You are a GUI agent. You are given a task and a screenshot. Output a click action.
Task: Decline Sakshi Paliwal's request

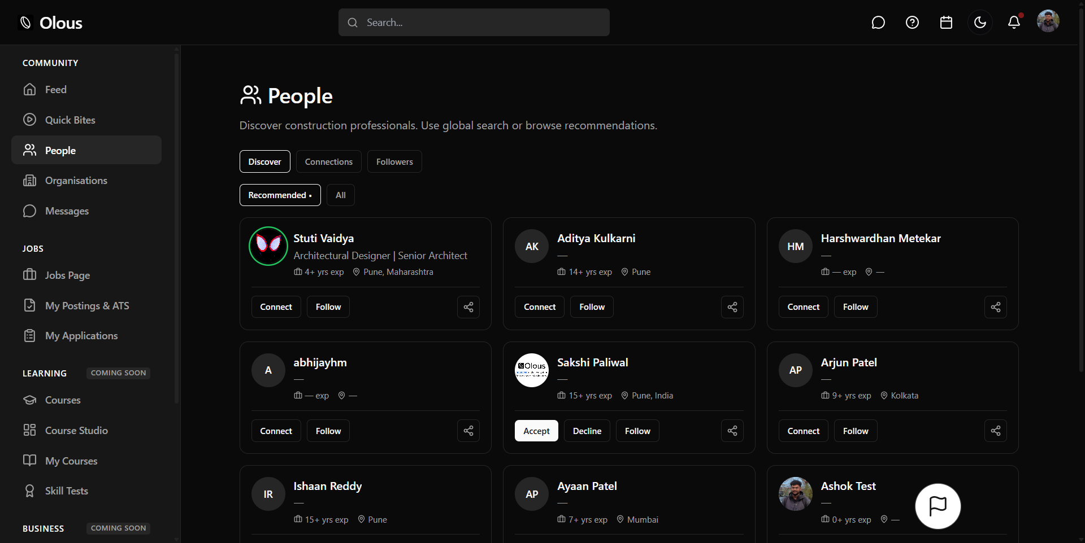tap(587, 431)
